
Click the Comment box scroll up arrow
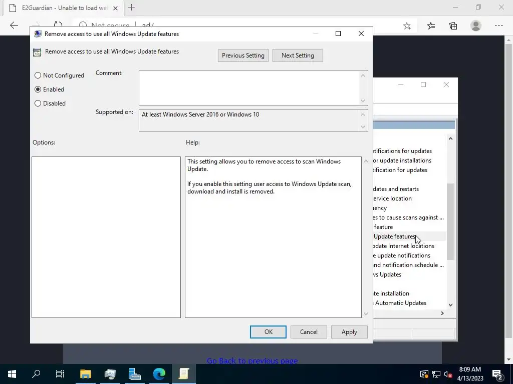(x=363, y=75)
